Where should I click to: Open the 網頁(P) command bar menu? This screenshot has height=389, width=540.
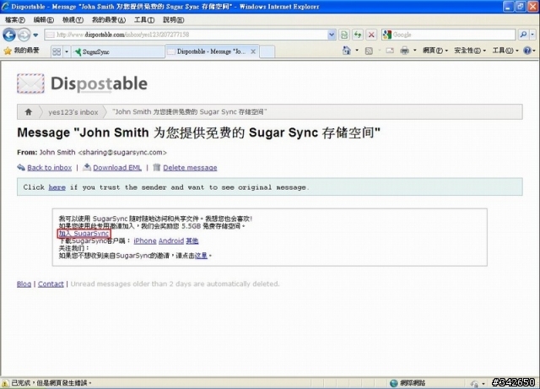(435, 51)
